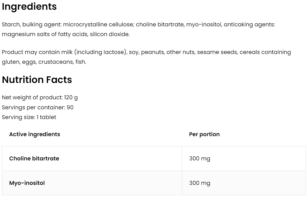Click silicon dioxide in the ingredients text
This screenshot has height=197, width=308.
pyautogui.click(x=110, y=35)
